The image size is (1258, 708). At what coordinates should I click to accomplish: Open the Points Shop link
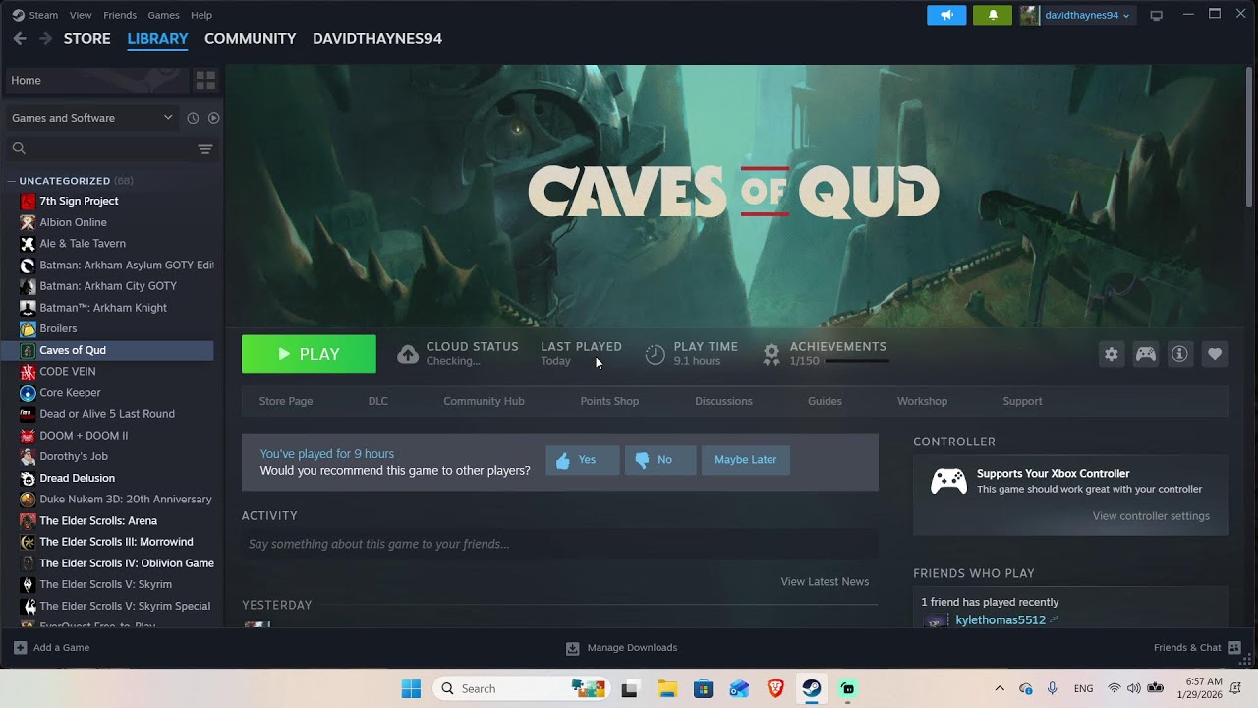point(609,401)
